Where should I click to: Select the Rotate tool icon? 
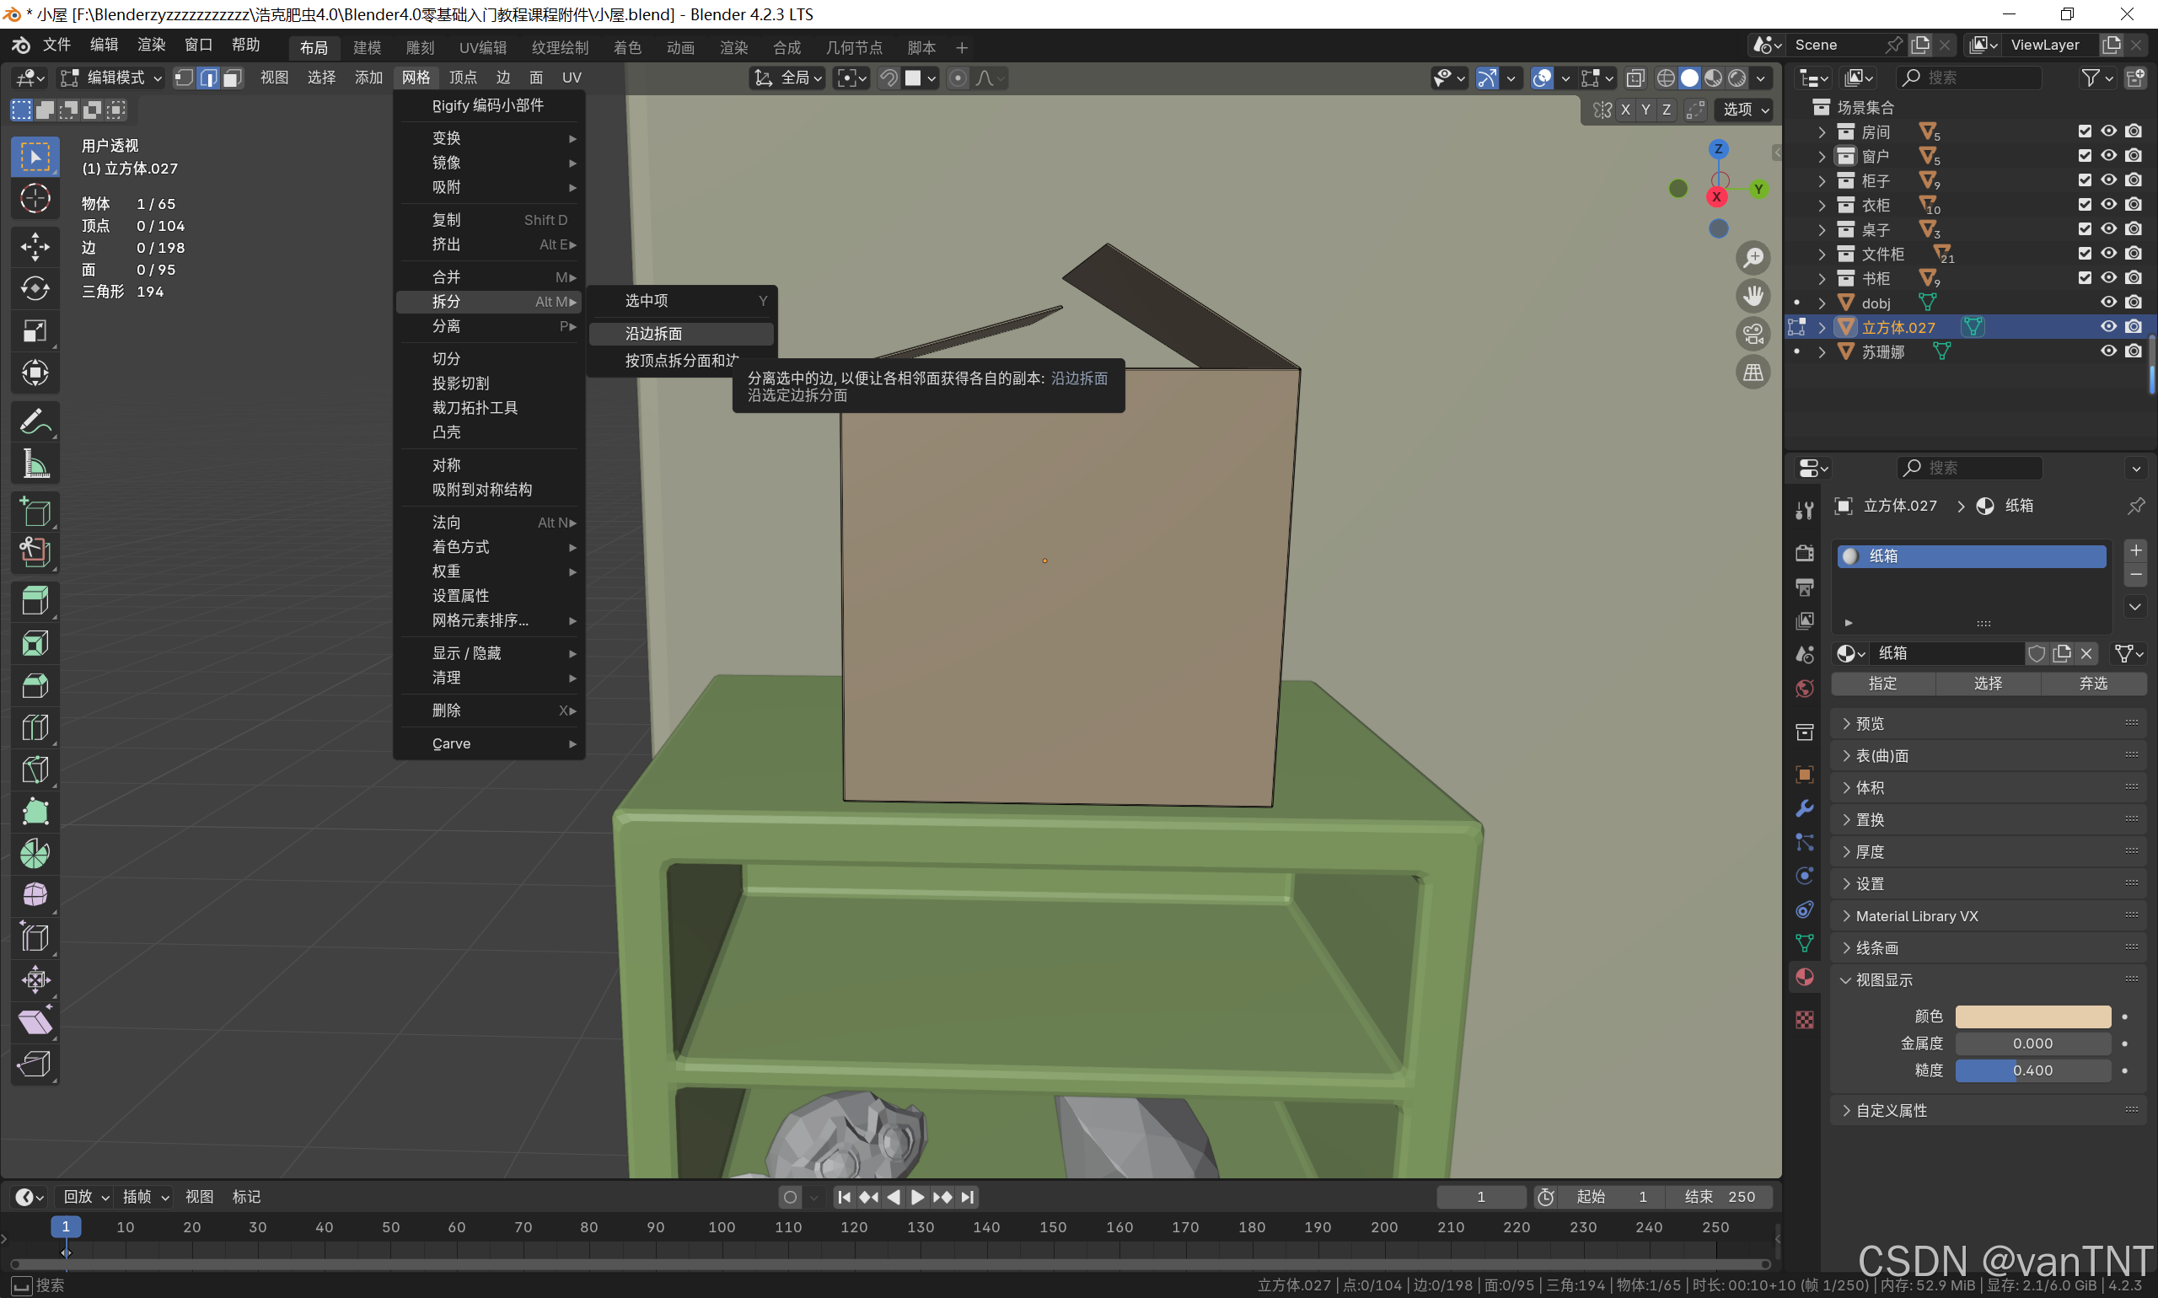[x=35, y=288]
